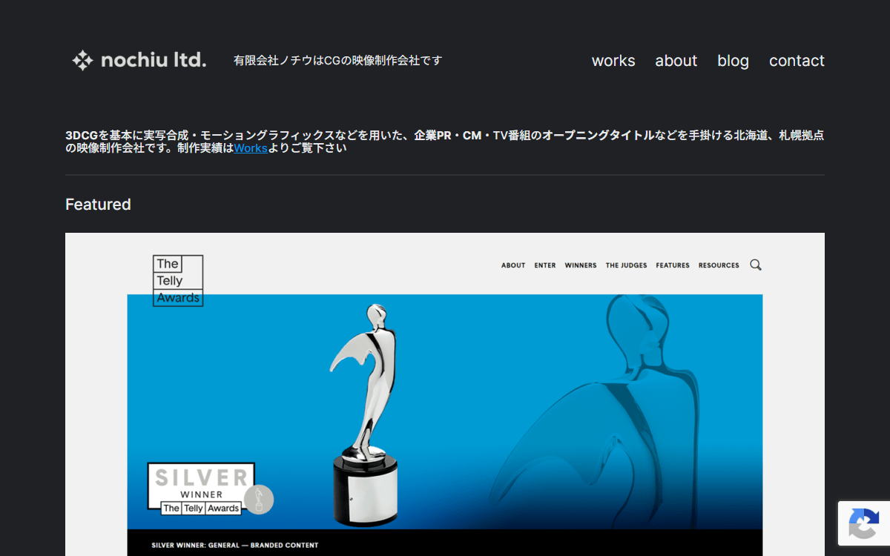Click the nochiu ltd. logo star icon
Viewport: 890px width, 556px height.
click(x=82, y=60)
